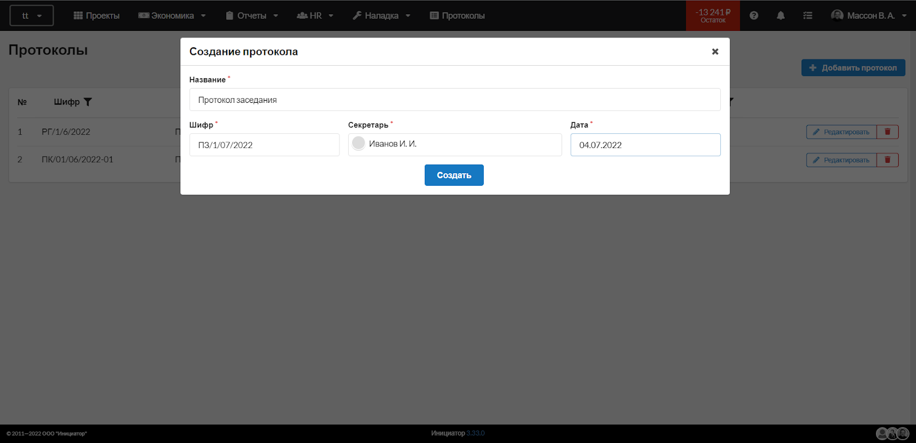Click the Экономика money icon
Image resolution: width=916 pixels, height=443 pixels.
tap(144, 15)
